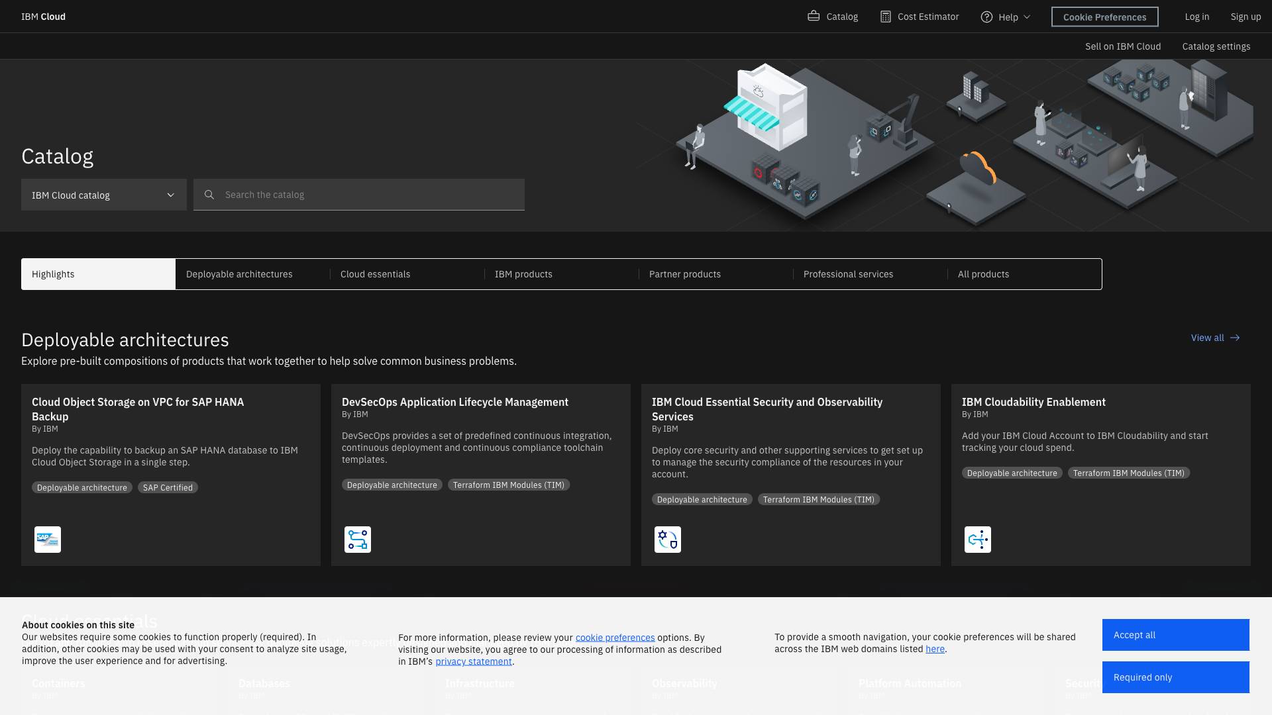Open the All products tab
This screenshot has height=715, width=1272.
coord(983,274)
